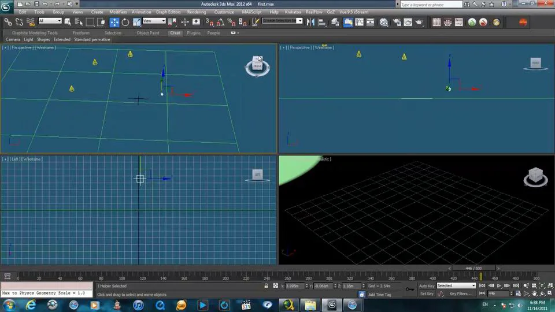Toggle the 3D Snaps button
The image size is (555, 312).
[x=210, y=22]
